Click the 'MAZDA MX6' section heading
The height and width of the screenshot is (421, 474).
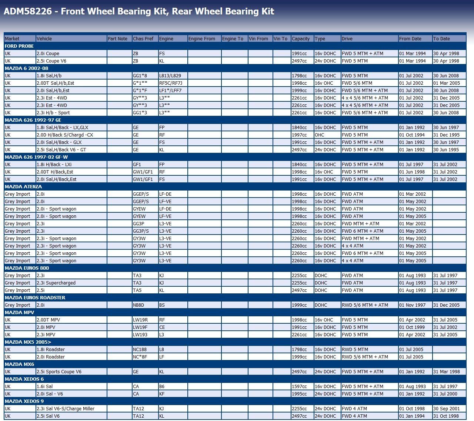[235, 364]
